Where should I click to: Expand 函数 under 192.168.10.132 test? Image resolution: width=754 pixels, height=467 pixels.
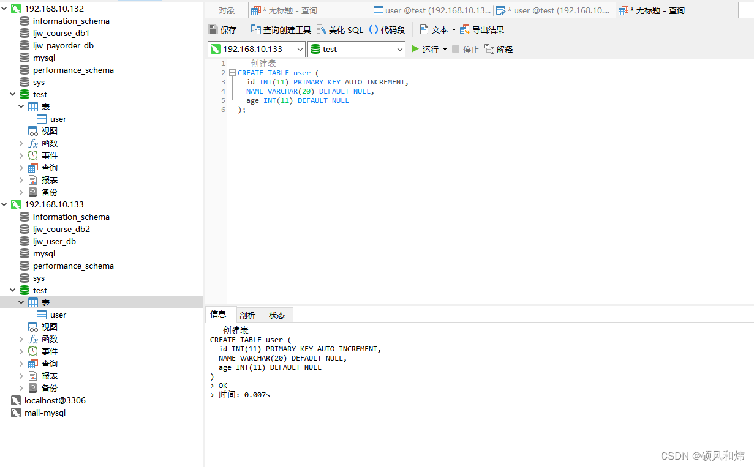21,143
